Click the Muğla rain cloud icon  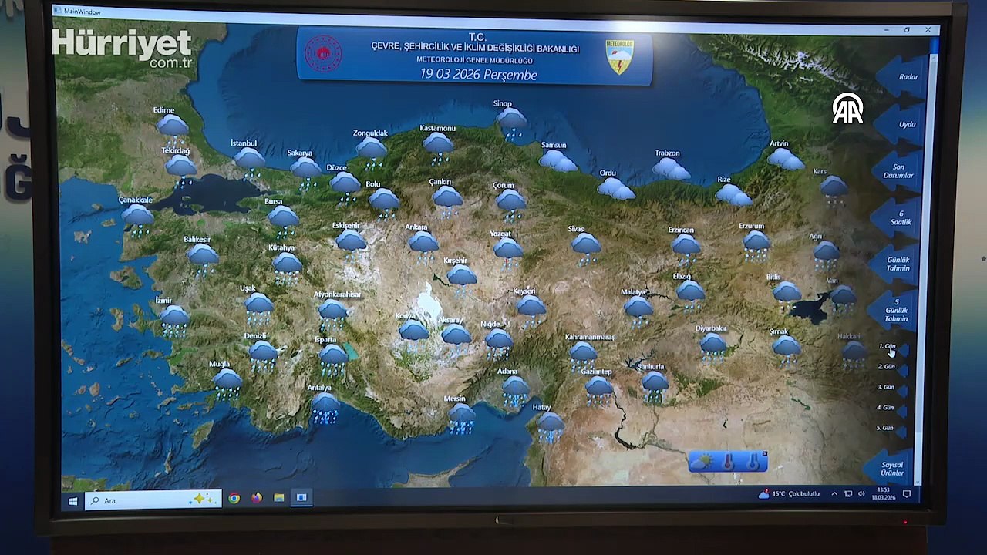tap(227, 384)
